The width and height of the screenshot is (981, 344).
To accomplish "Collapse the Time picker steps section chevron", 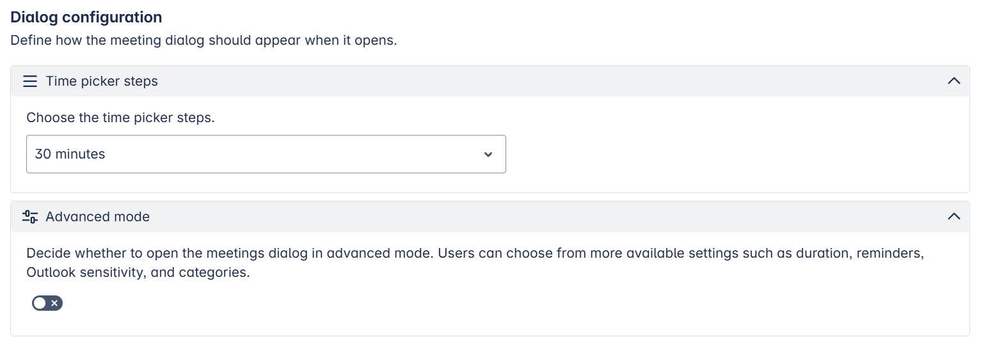I will (953, 81).
